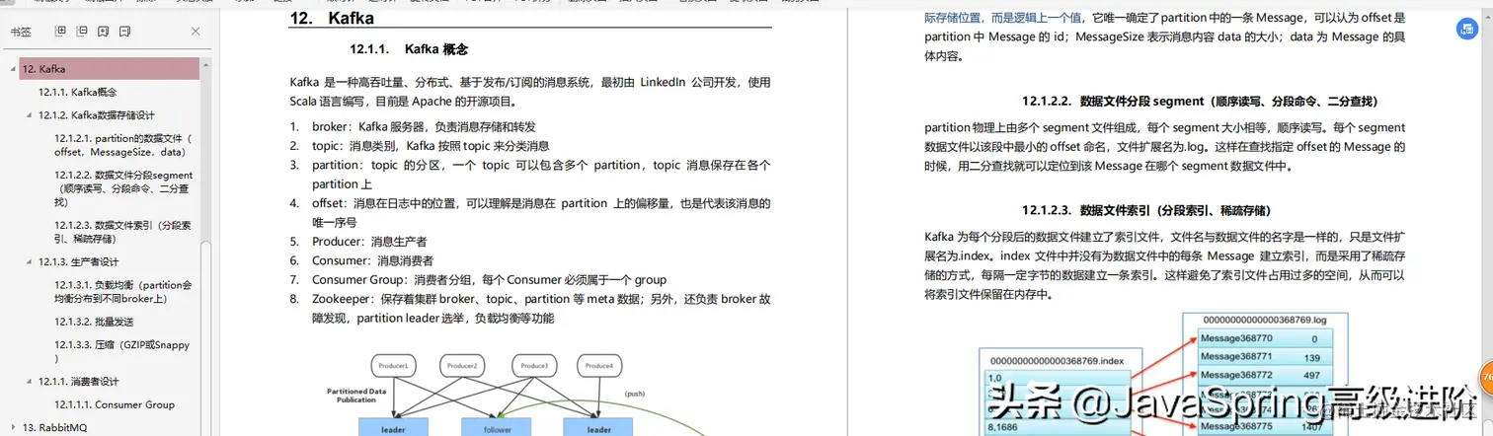Open the 13. RabbitMQ bookmark

pos(55,427)
